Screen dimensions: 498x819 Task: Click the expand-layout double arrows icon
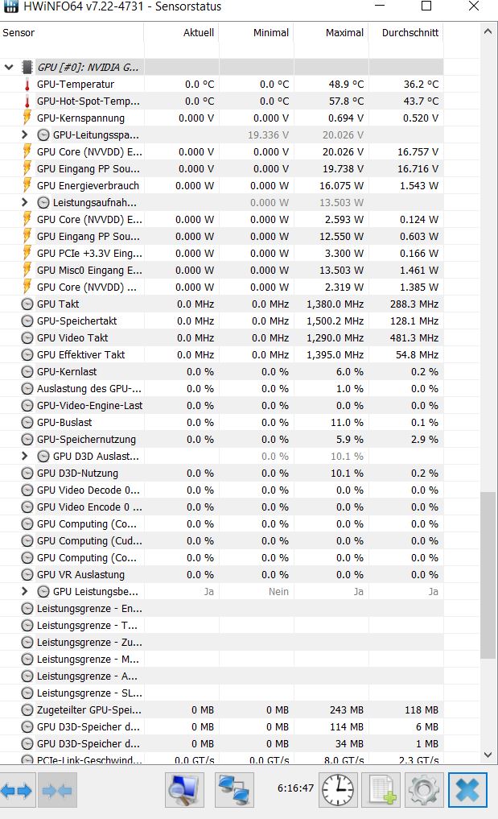point(16,791)
